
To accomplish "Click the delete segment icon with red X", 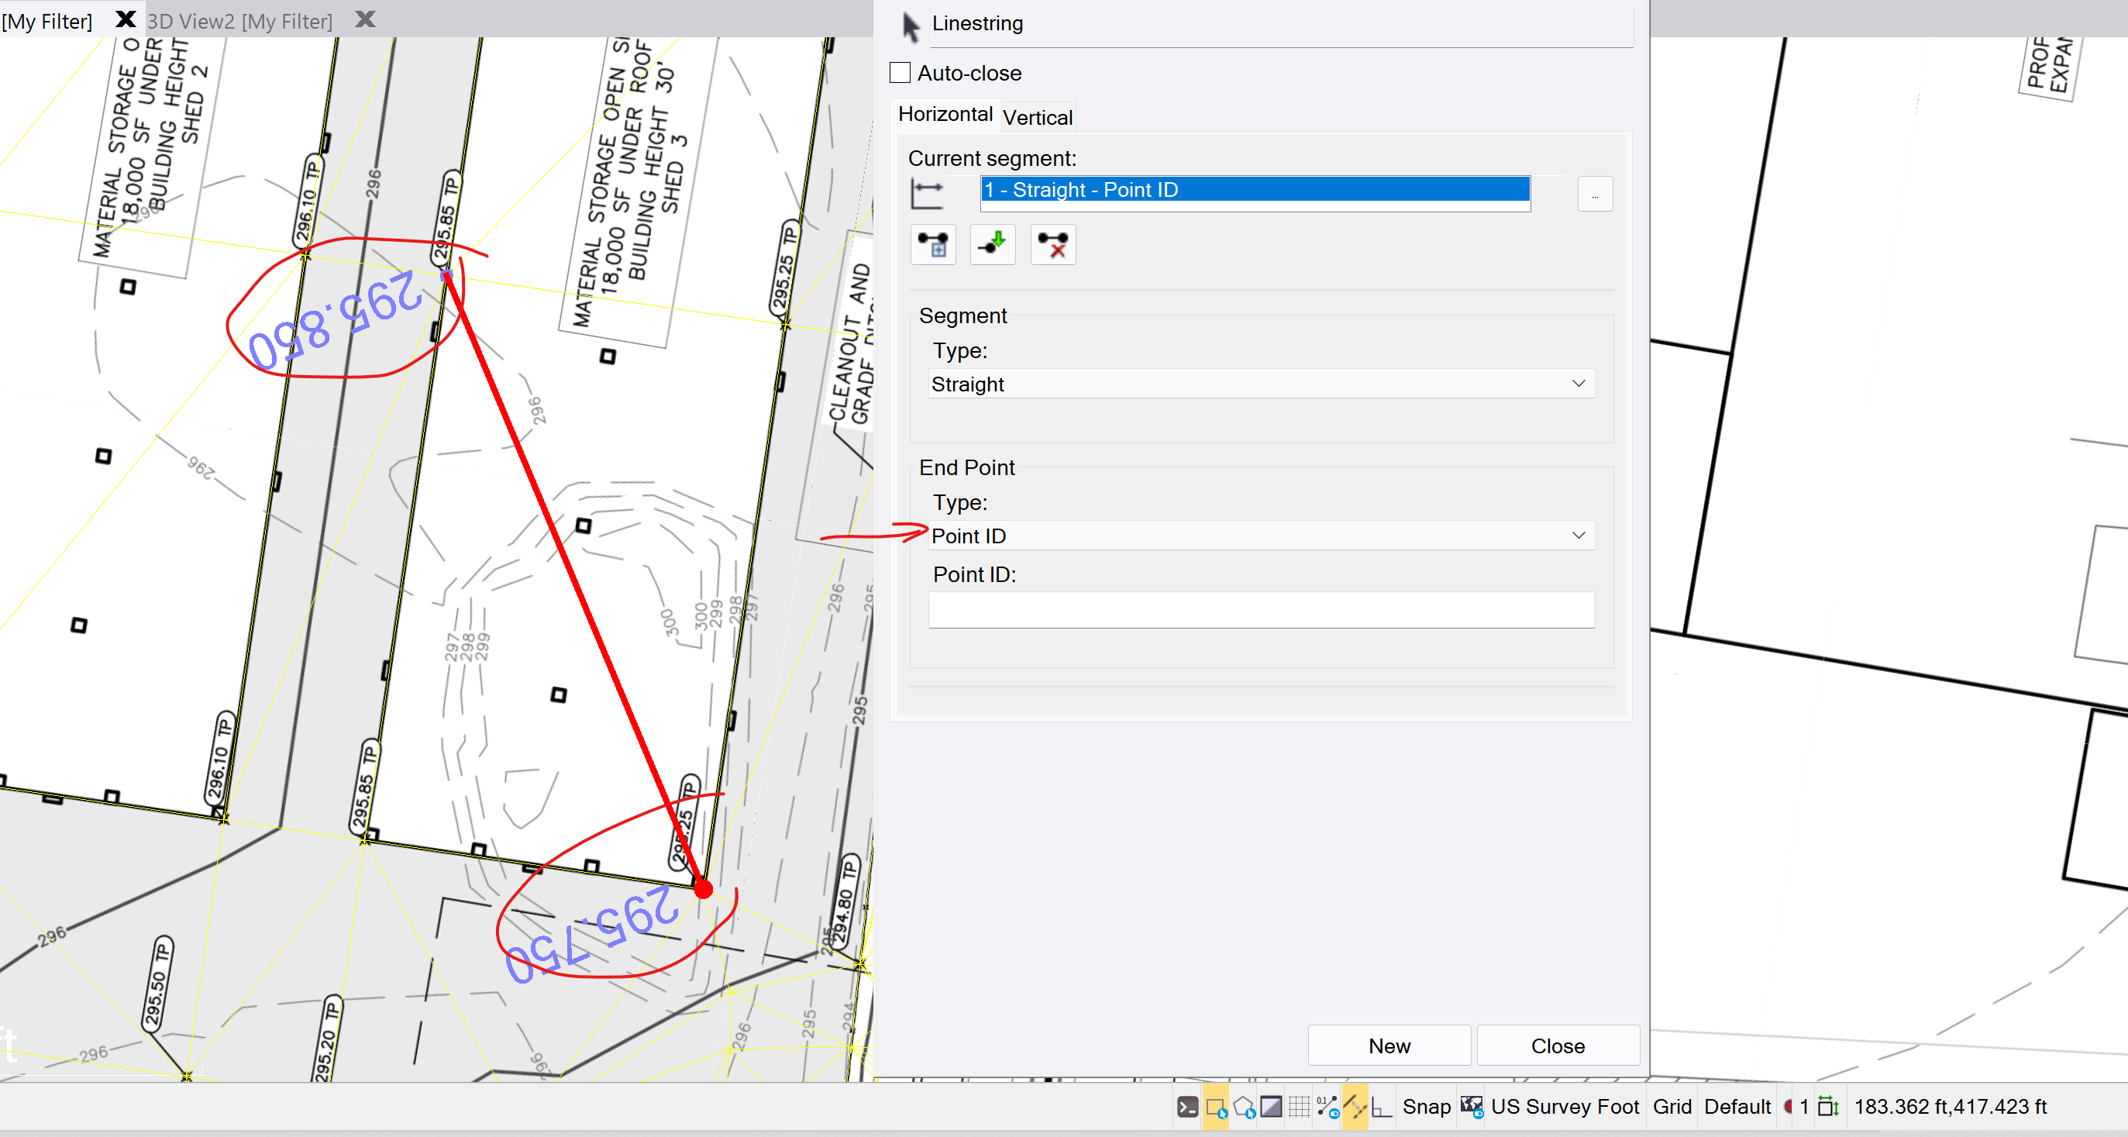I will point(1052,244).
